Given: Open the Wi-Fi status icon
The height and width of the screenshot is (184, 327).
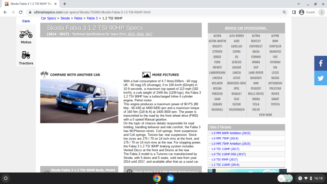Looking at the screenshot, I should tap(306, 178).
